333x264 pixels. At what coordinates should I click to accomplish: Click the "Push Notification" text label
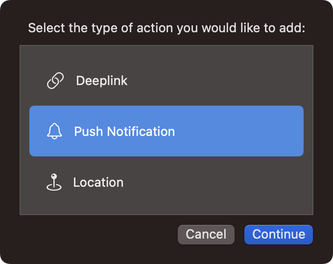point(124,131)
